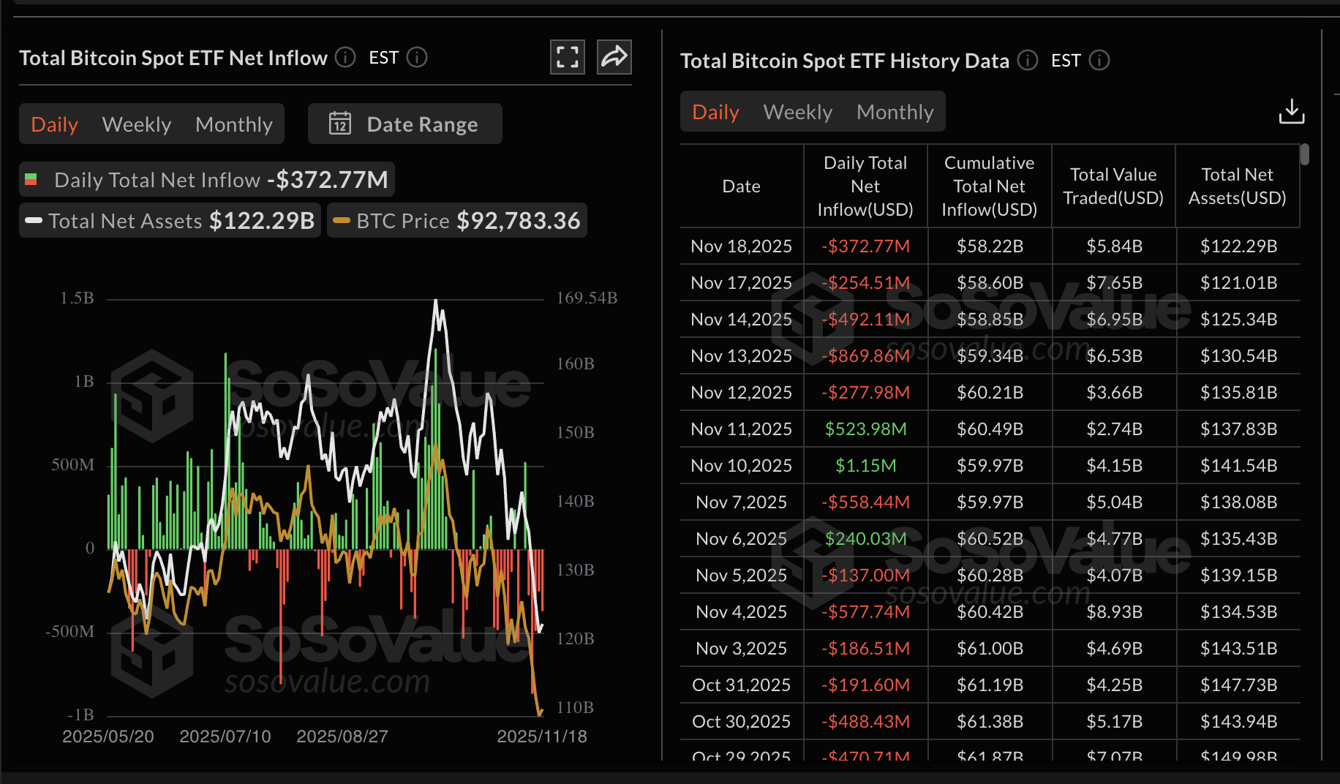Click the EST info icon in the History Data panel

pos(1099,61)
